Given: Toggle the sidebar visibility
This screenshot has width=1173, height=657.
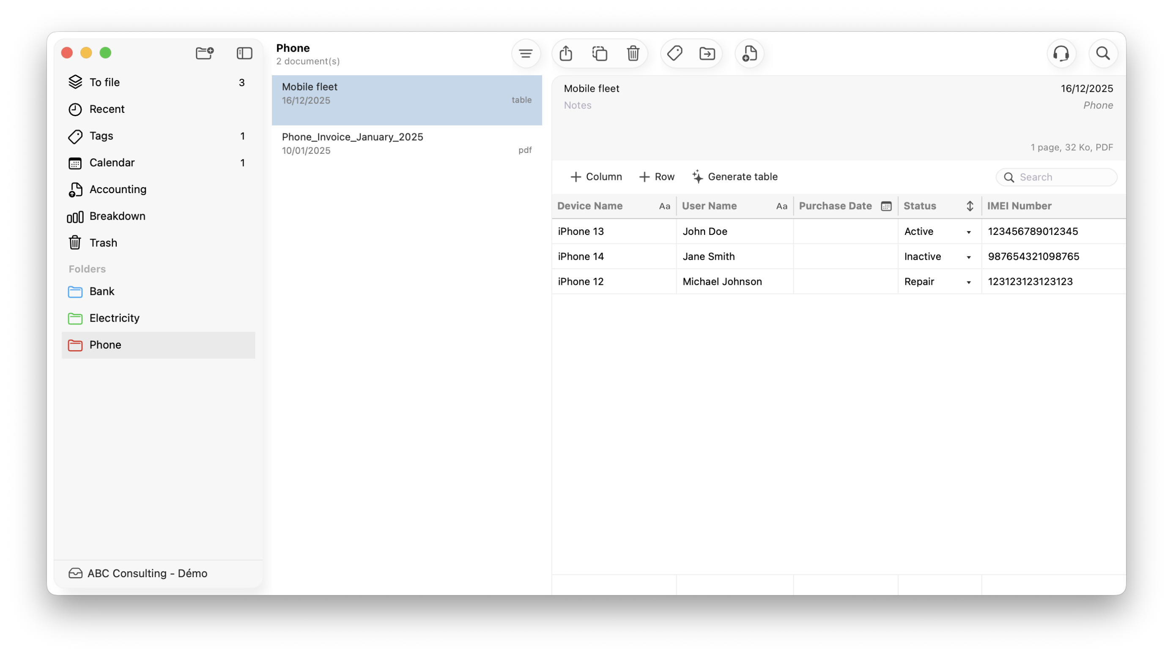Looking at the screenshot, I should [x=244, y=53].
